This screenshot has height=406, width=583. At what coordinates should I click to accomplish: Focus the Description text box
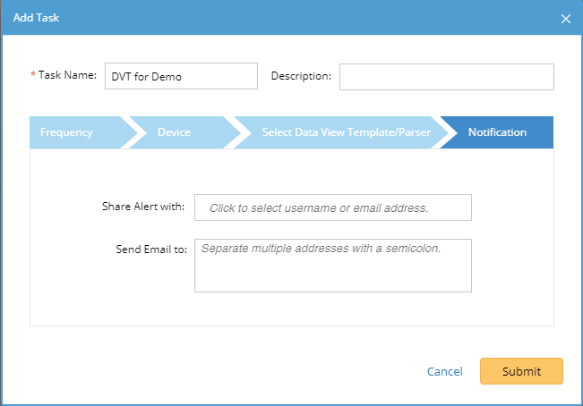coord(446,77)
